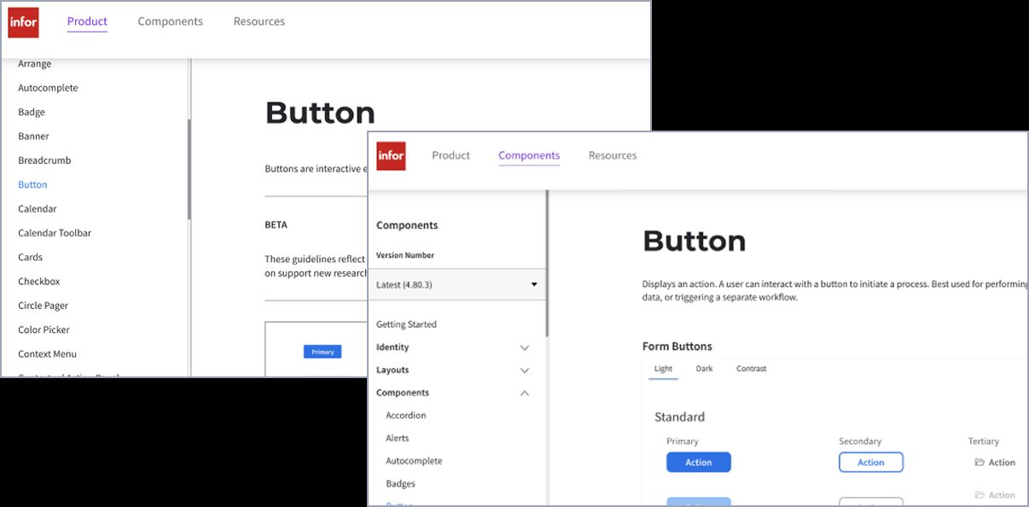Open Accordion in the components list
This screenshot has width=1029, height=507.
click(x=405, y=416)
